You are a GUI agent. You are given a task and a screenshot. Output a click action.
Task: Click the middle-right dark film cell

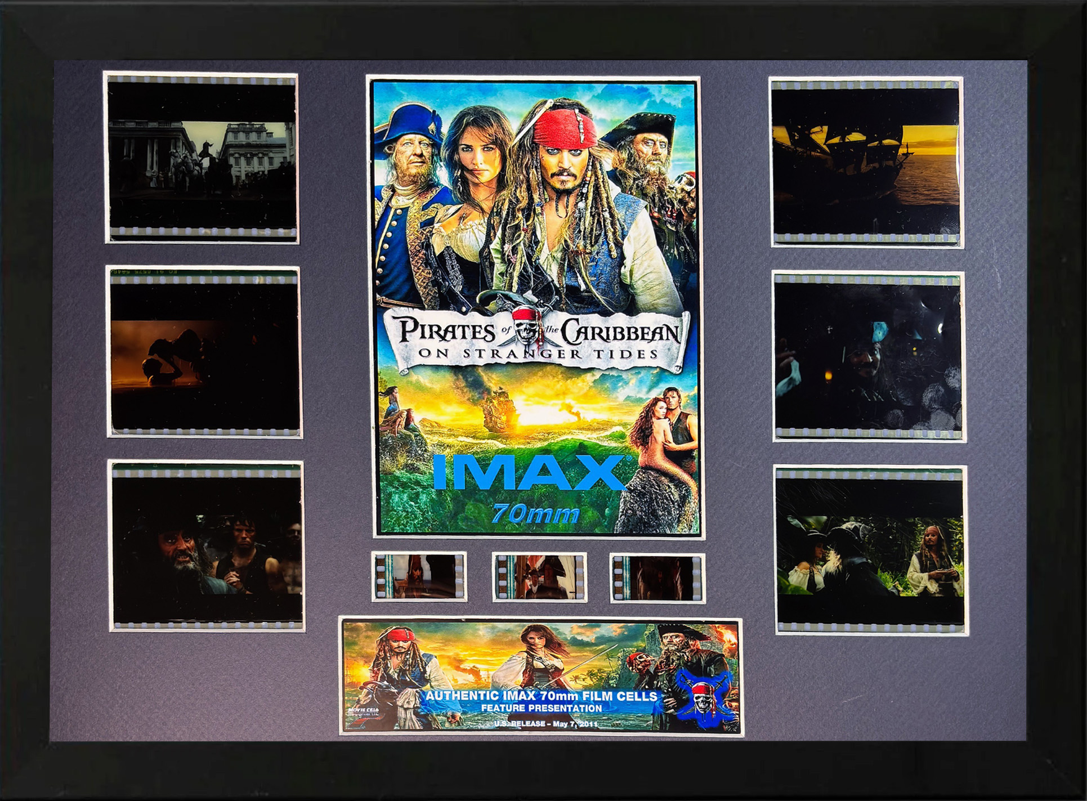coord(869,356)
